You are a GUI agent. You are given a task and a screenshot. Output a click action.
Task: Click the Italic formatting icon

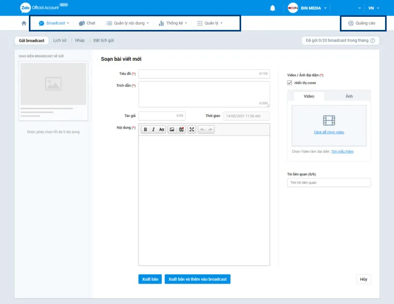coord(153,130)
